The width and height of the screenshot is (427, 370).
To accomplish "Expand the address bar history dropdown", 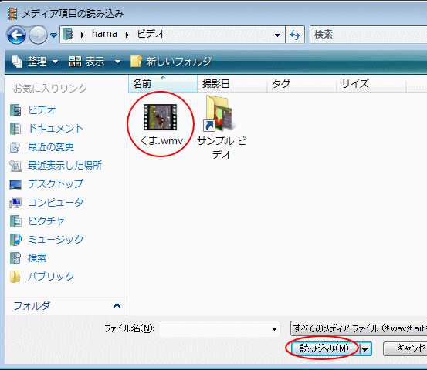I will point(277,35).
